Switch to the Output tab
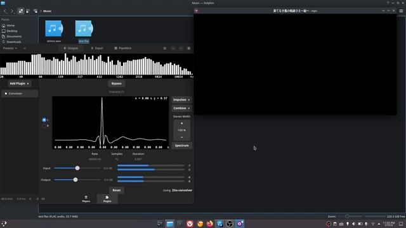 tap(70, 48)
